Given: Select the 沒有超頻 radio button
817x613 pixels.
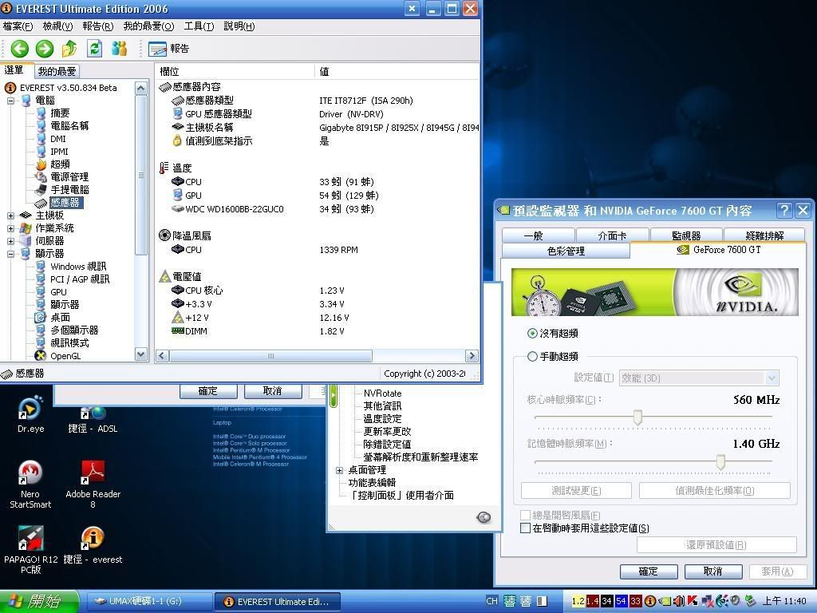Looking at the screenshot, I should [532, 334].
